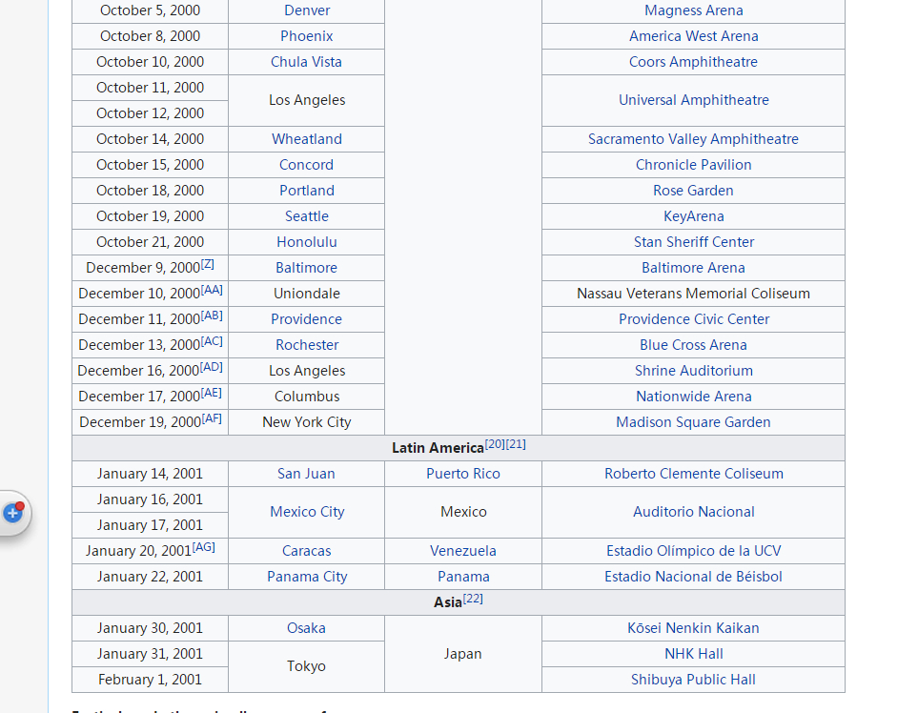Follow footnote AC beside December 13, 2000

coord(212,341)
